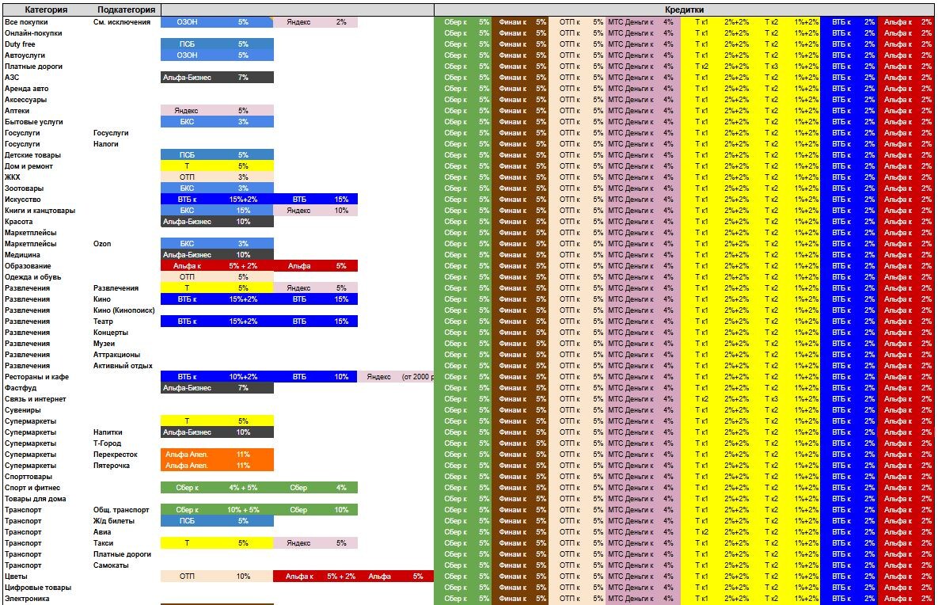This screenshot has width=938, height=605.
Task: Click the 4% + 5% cell in Спорт и фитнес row
Action: pos(244,488)
